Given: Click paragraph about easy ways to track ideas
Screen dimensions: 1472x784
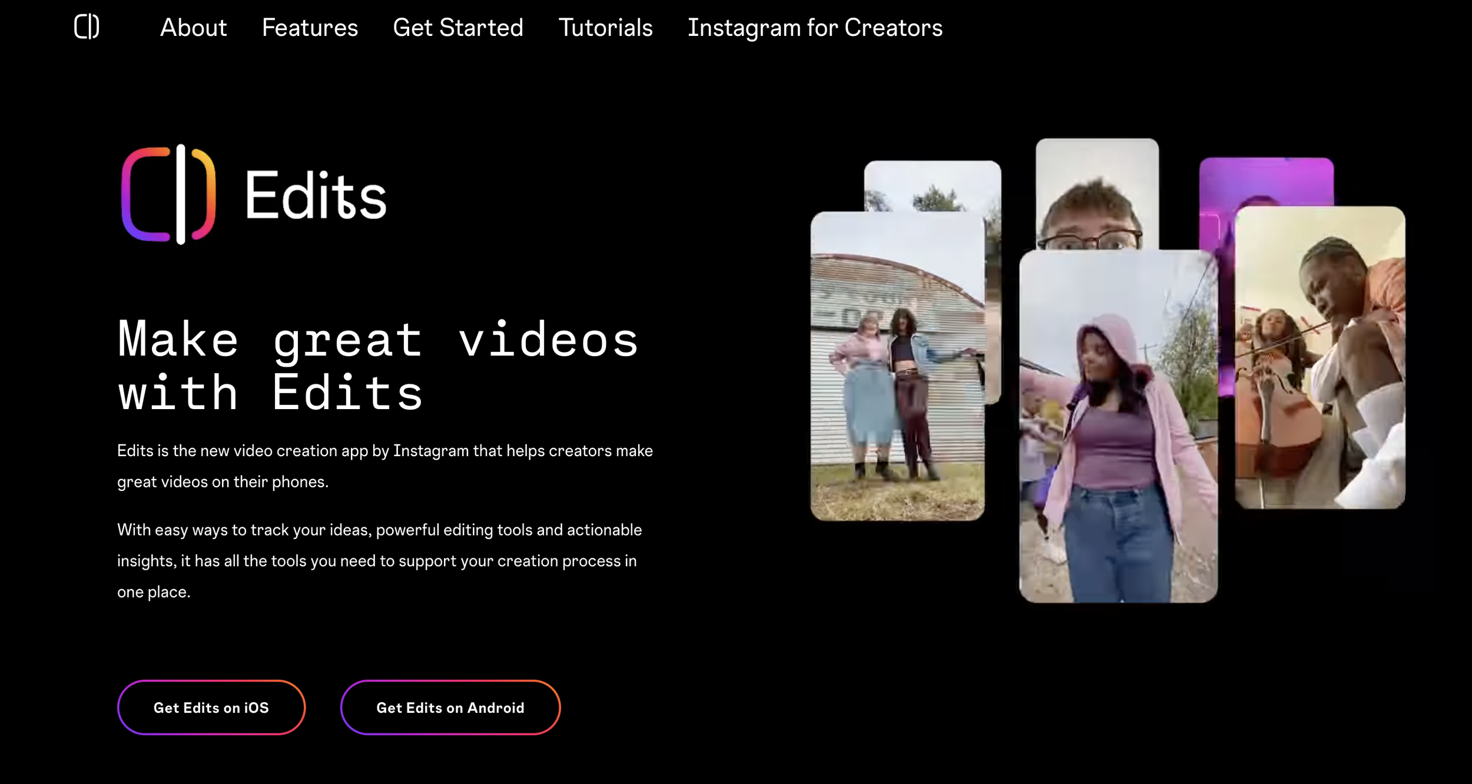Looking at the screenshot, I should point(379,560).
